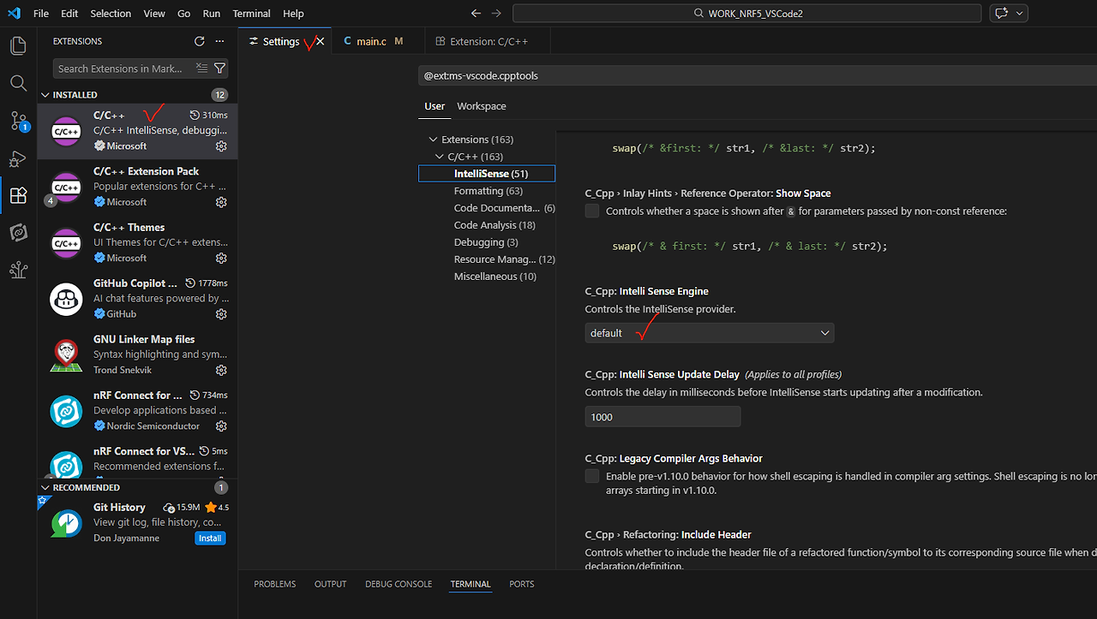The image size is (1097, 619).
Task: Switch to the OUTPUT panel tab
Action: point(330,584)
